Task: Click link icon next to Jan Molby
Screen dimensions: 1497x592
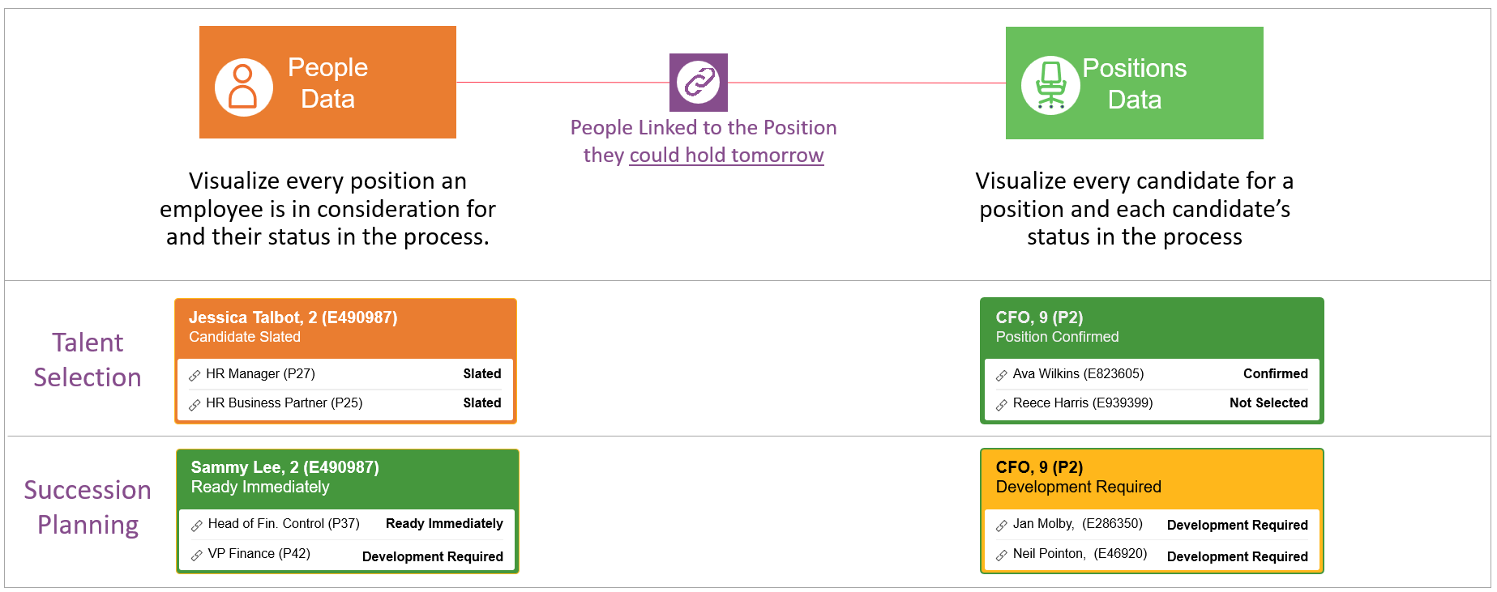Action: pos(1002,526)
